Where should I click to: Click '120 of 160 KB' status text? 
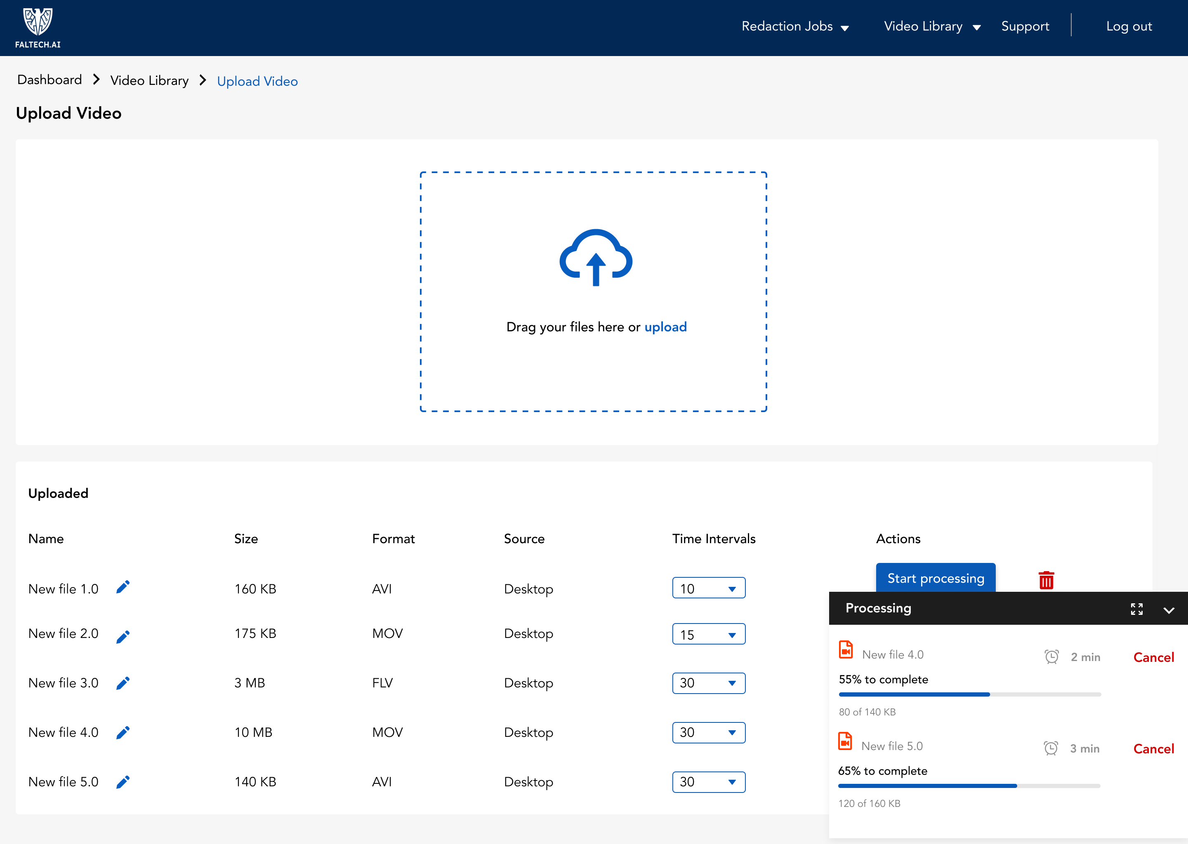click(869, 804)
